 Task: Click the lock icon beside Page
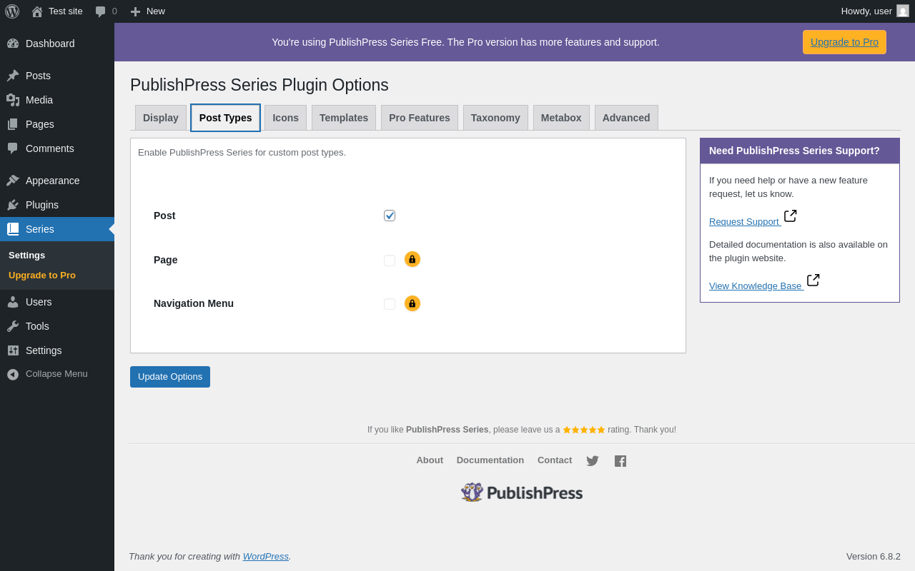412,259
